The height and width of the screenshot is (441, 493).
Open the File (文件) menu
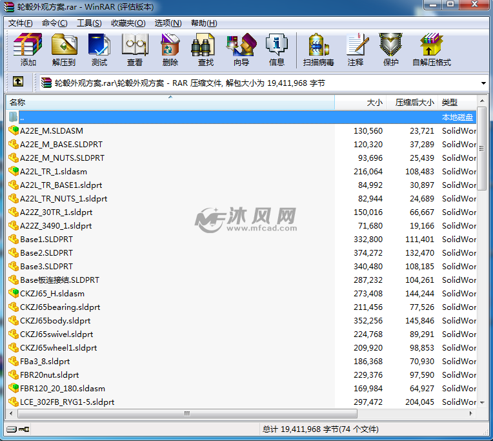[x=20, y=23]
